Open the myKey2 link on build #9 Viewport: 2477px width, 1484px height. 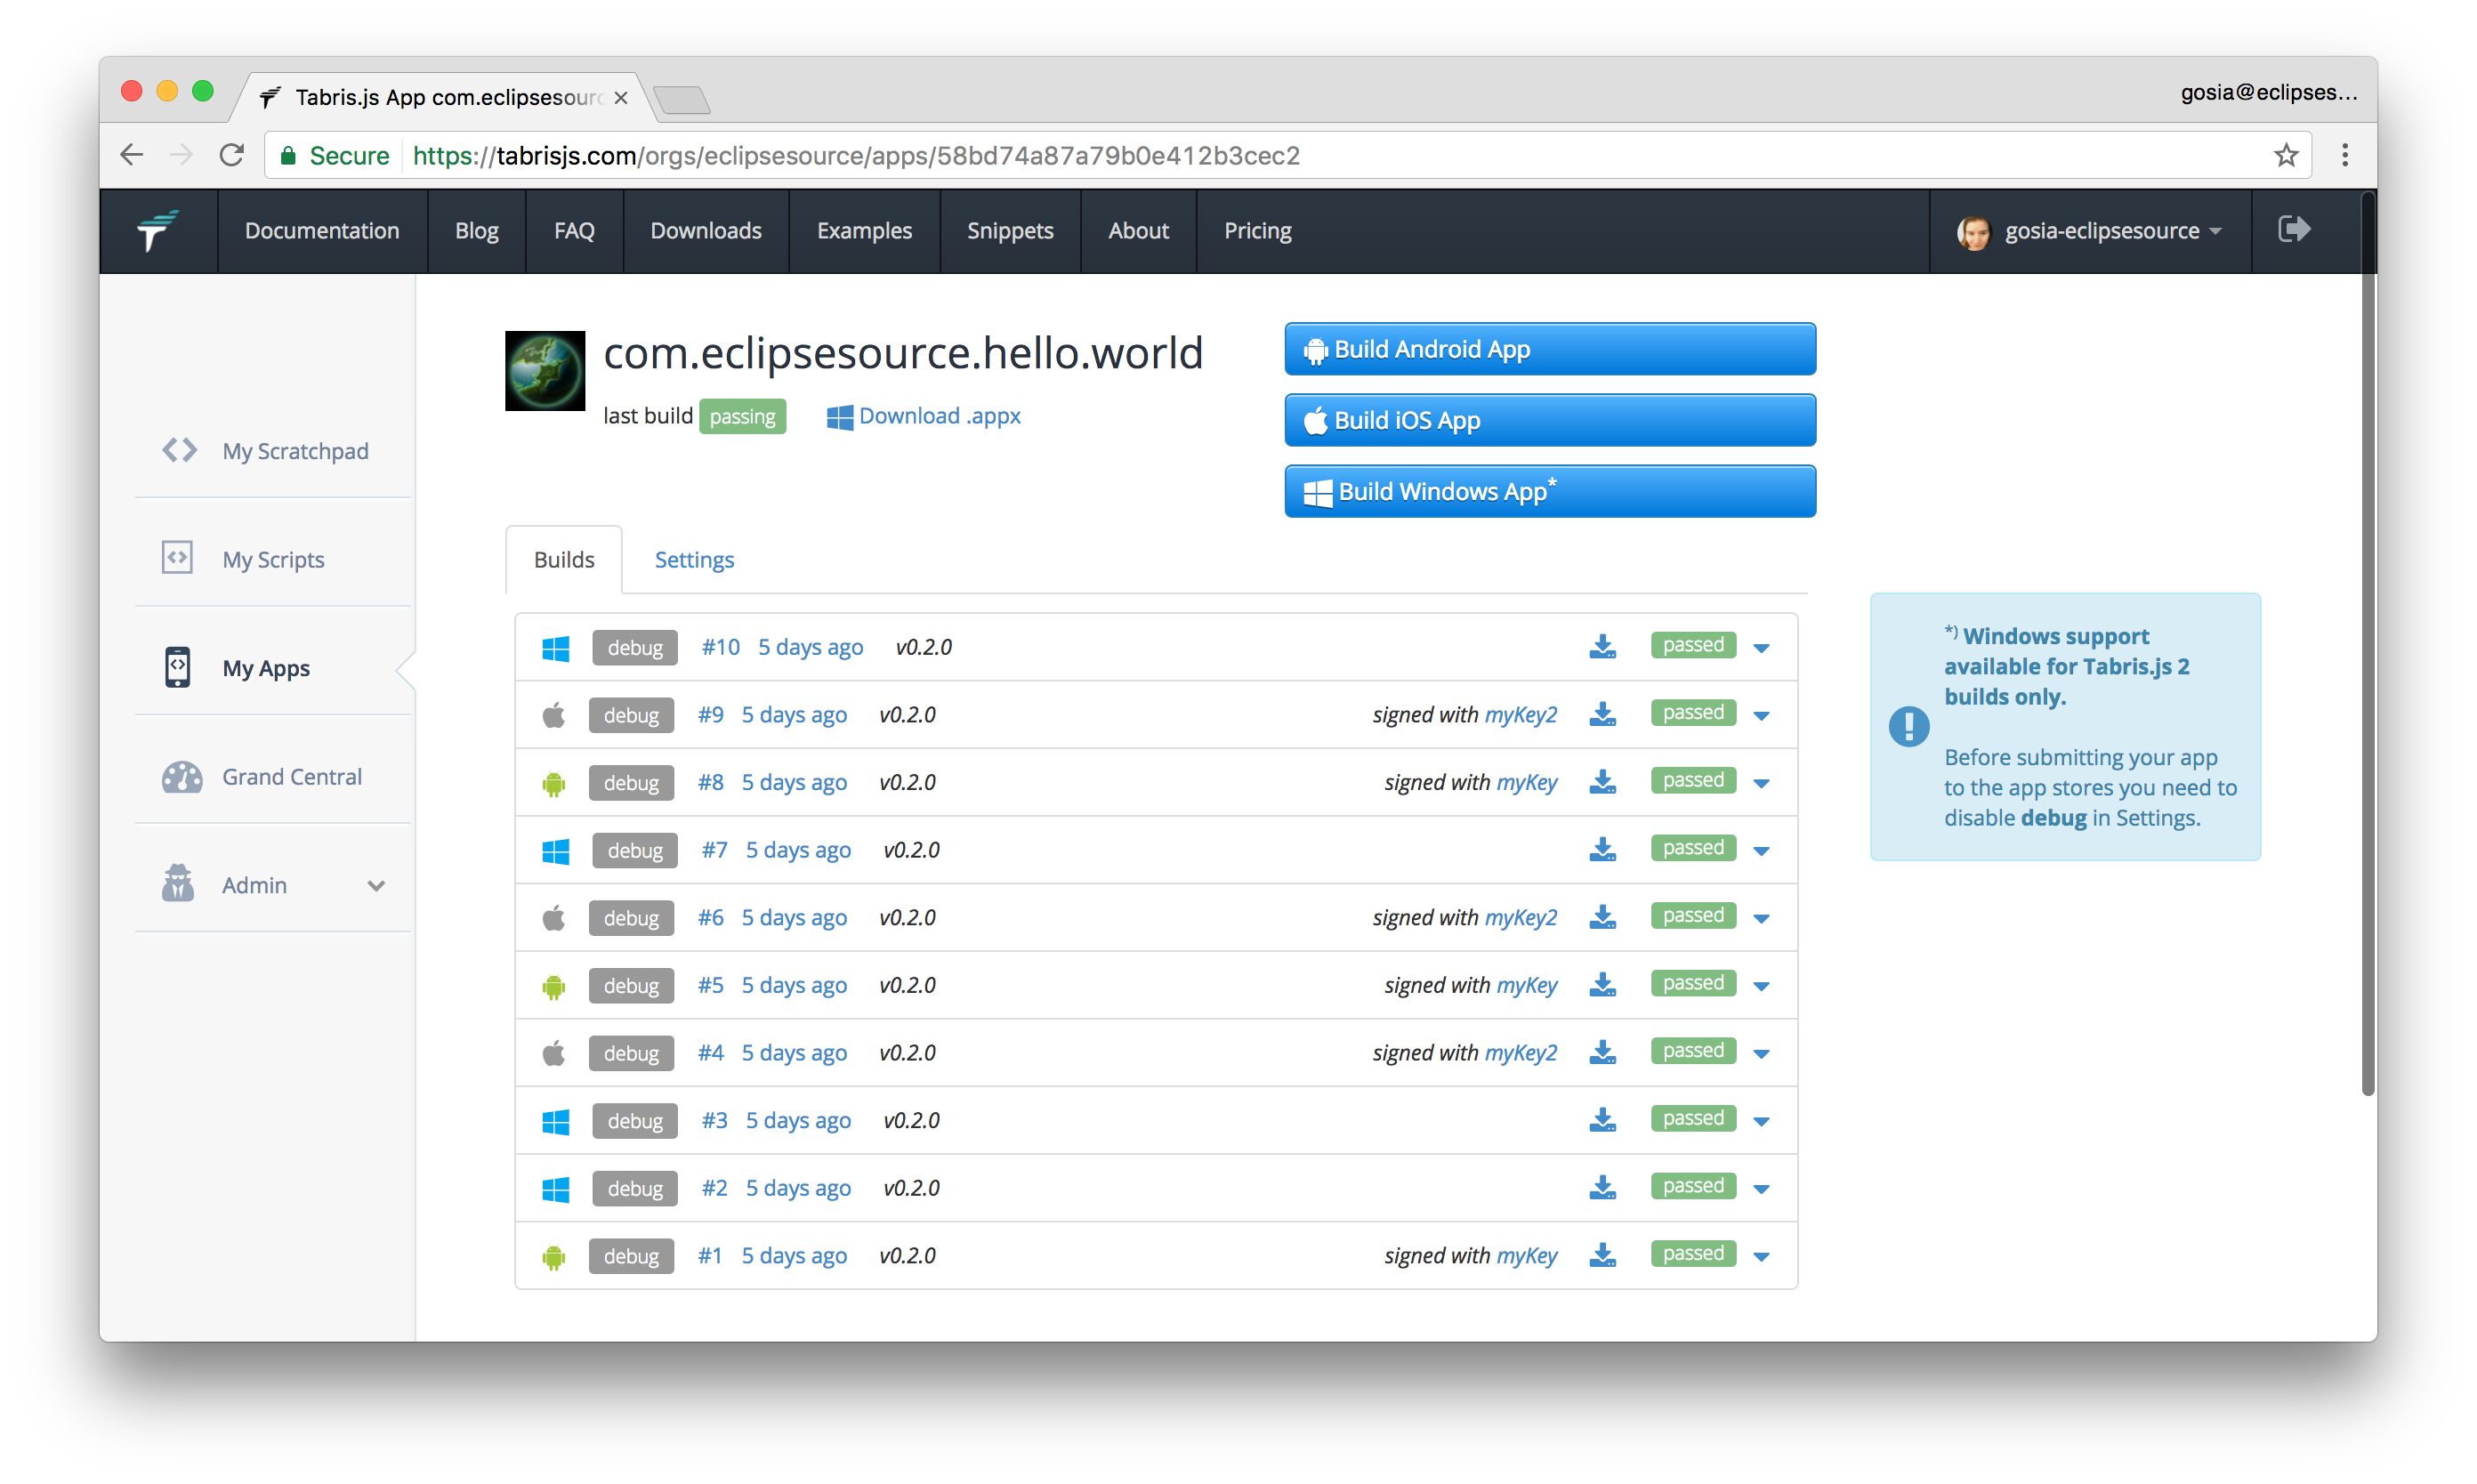[x=1520, y=715]
